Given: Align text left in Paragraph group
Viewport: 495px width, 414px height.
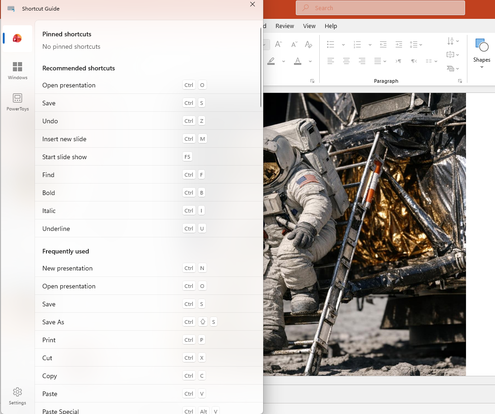Looking at the screenshot, I should 330,61.
